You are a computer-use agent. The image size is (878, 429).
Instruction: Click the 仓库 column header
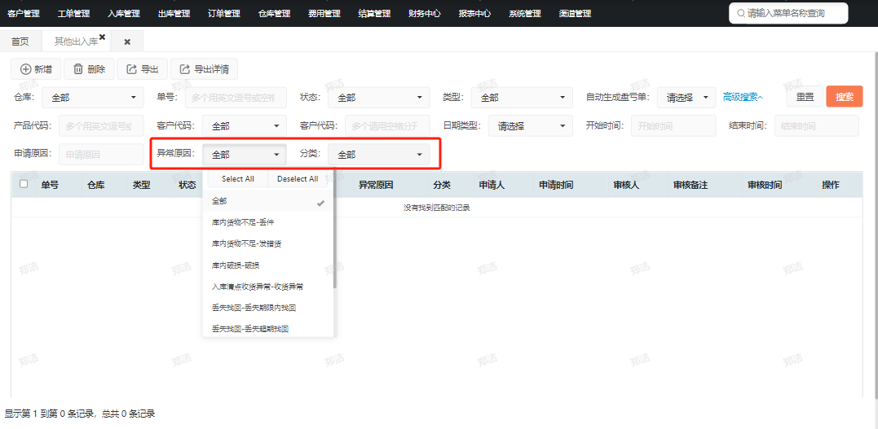pos(96,185)
